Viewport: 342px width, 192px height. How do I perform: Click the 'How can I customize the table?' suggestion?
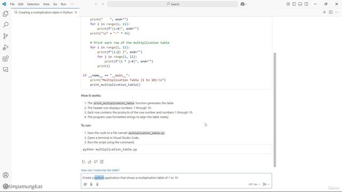tap(100, 170)
